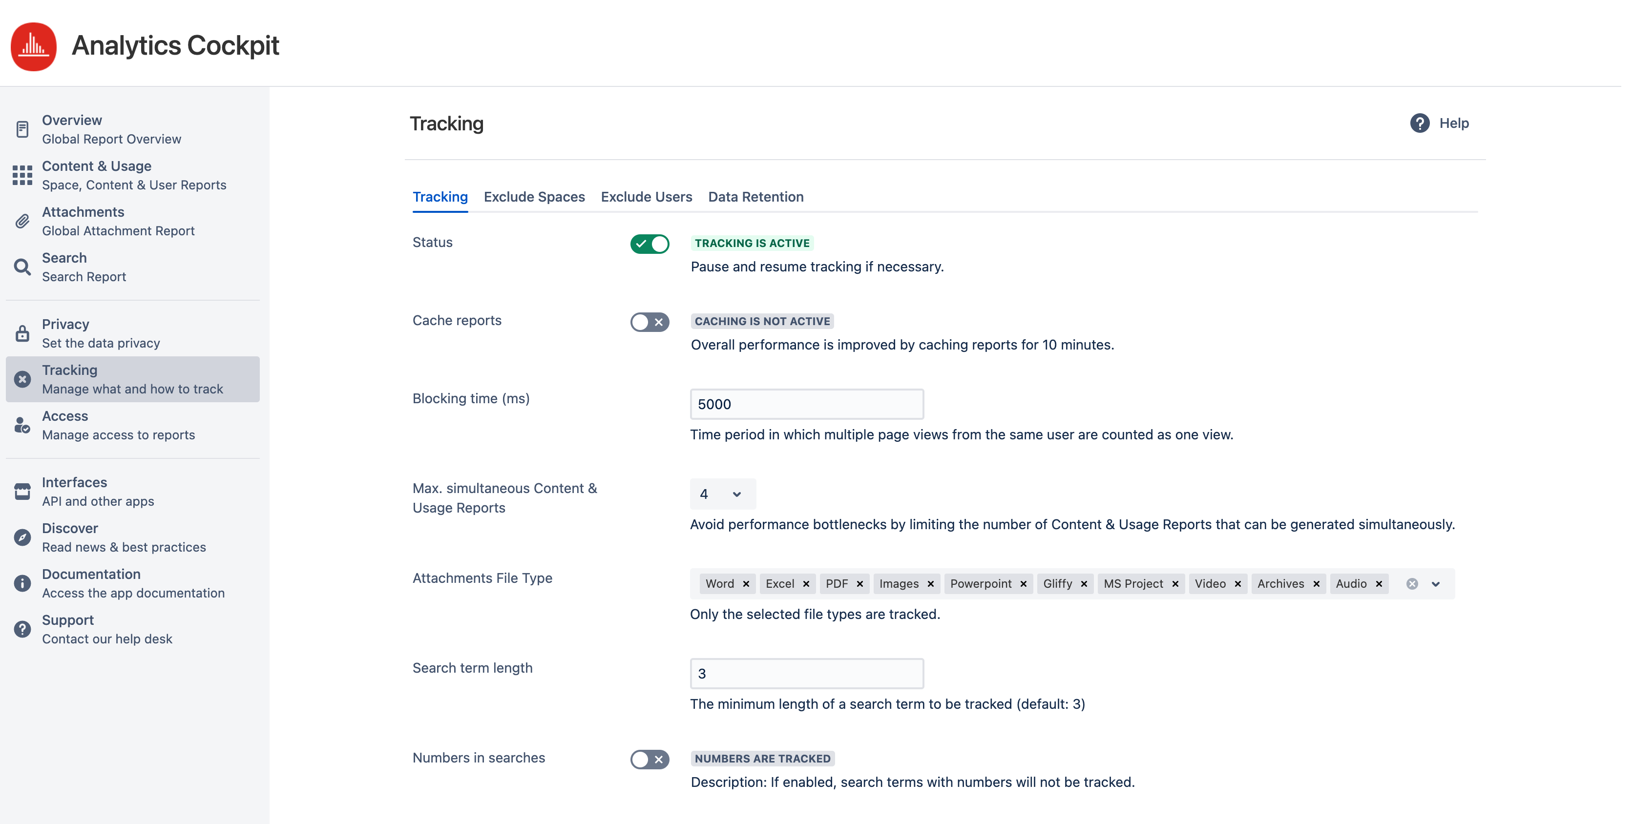Toggle the Numbers in searches switch
Image resolution: width=1634 pixels, height=824 pixels.
(x=649, y=760)
